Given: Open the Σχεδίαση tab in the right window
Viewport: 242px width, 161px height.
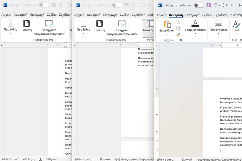Looking at the screenshot, I should click(x=221, y=15).
